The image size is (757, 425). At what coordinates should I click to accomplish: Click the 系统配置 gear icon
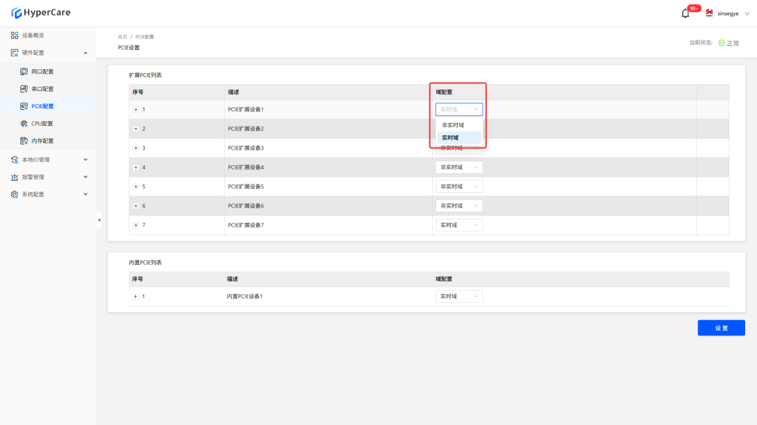coord(14,194)
